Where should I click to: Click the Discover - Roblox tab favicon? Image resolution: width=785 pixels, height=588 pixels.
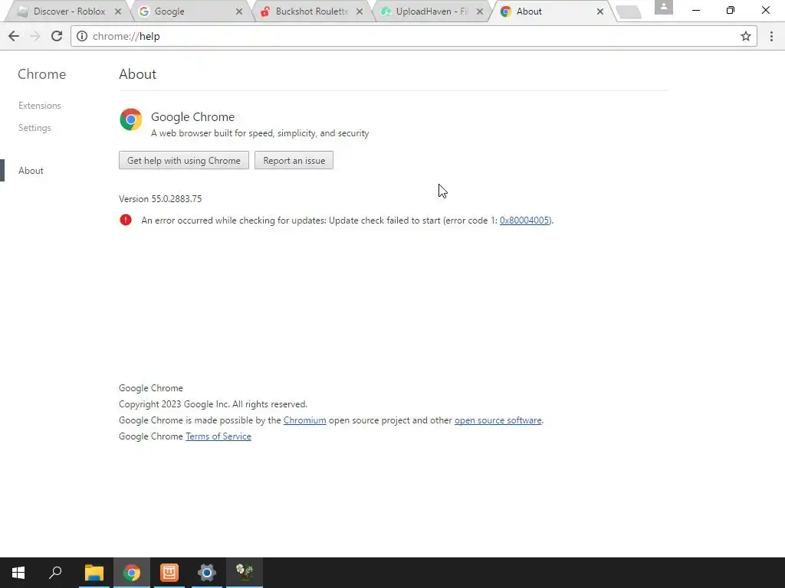[x=22, y=11]
